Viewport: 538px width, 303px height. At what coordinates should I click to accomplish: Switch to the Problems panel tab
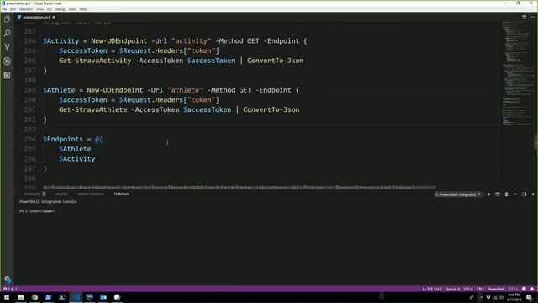[x=34, y=194]
